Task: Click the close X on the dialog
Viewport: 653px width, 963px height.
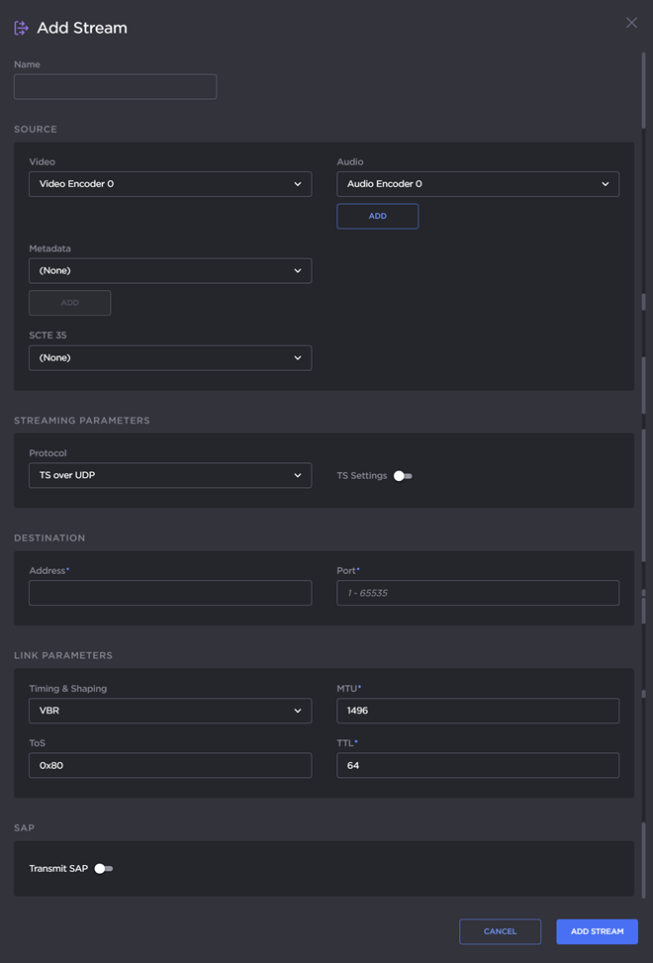Action: point(631,22)
